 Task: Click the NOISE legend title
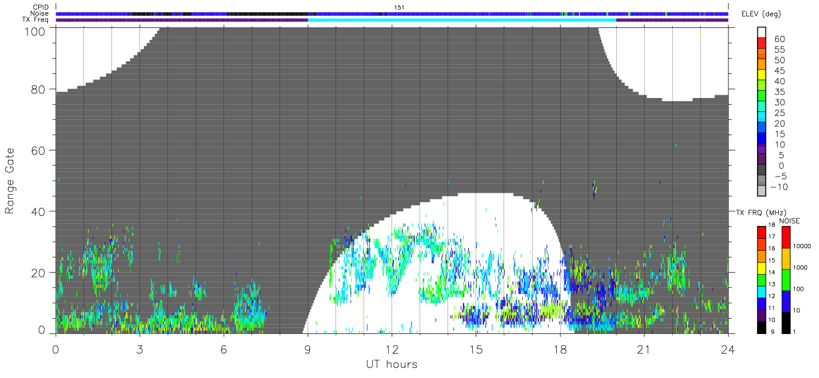788,221
